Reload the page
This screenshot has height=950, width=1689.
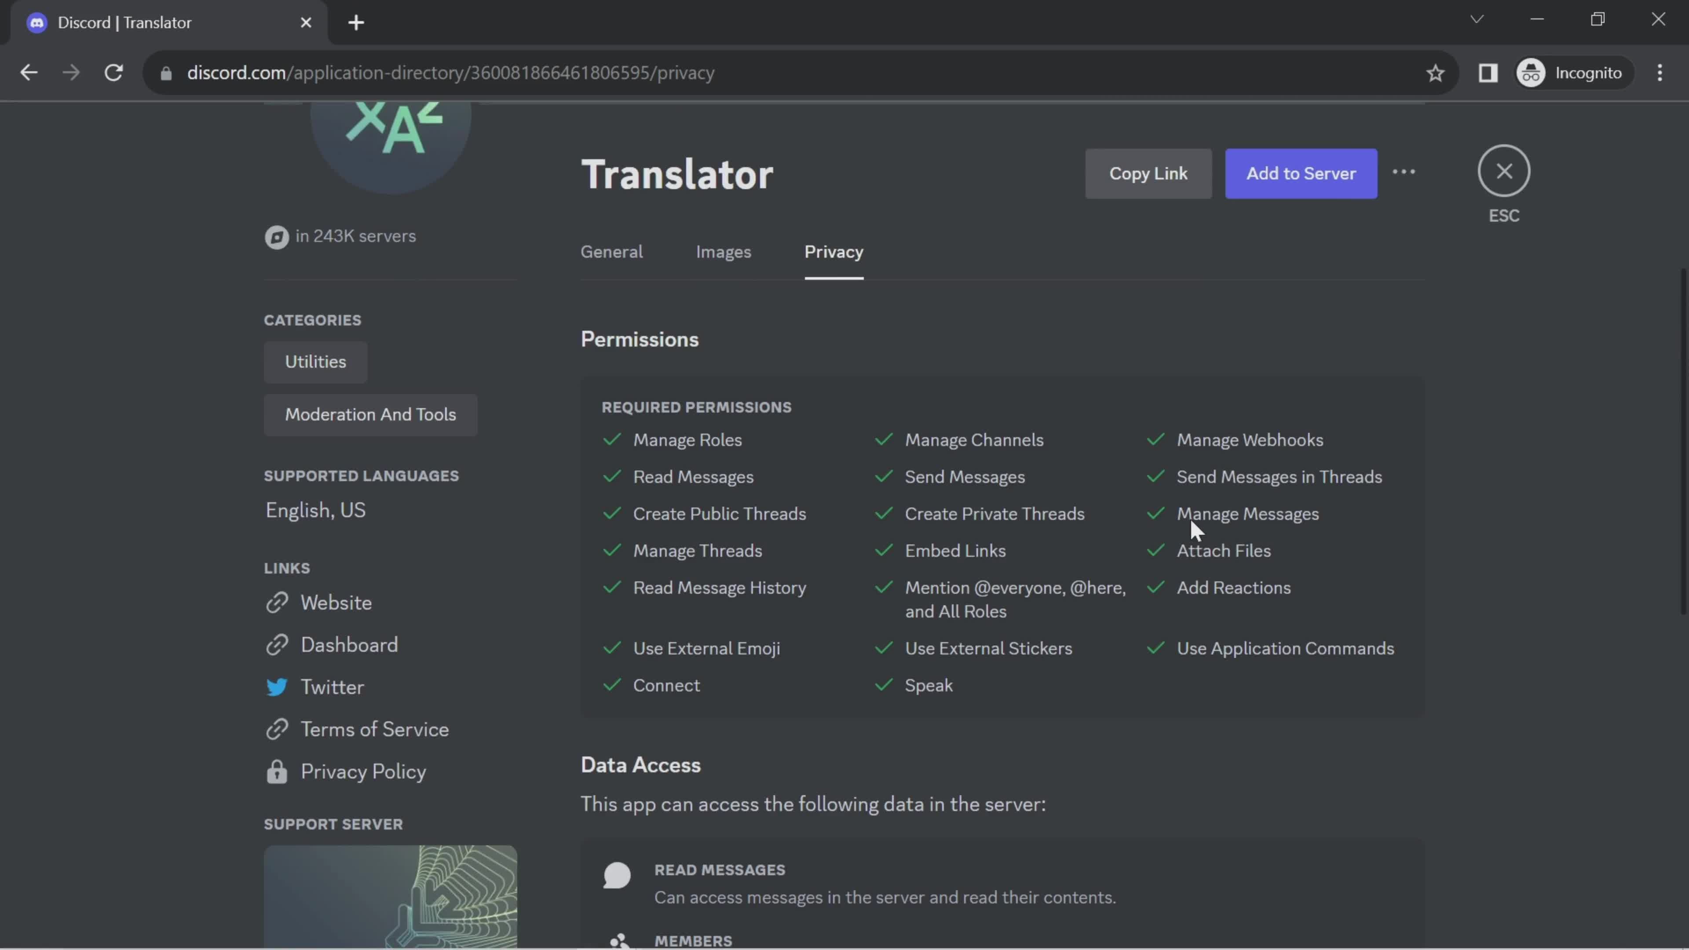(x=114, y=73)
